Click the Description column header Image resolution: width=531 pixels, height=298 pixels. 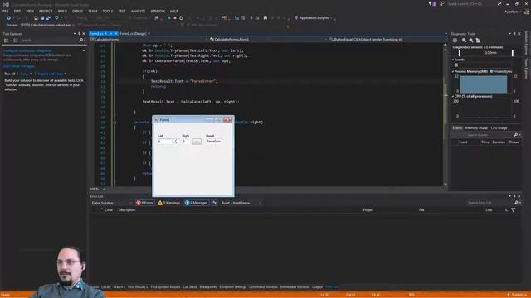(x=127, y=209)
